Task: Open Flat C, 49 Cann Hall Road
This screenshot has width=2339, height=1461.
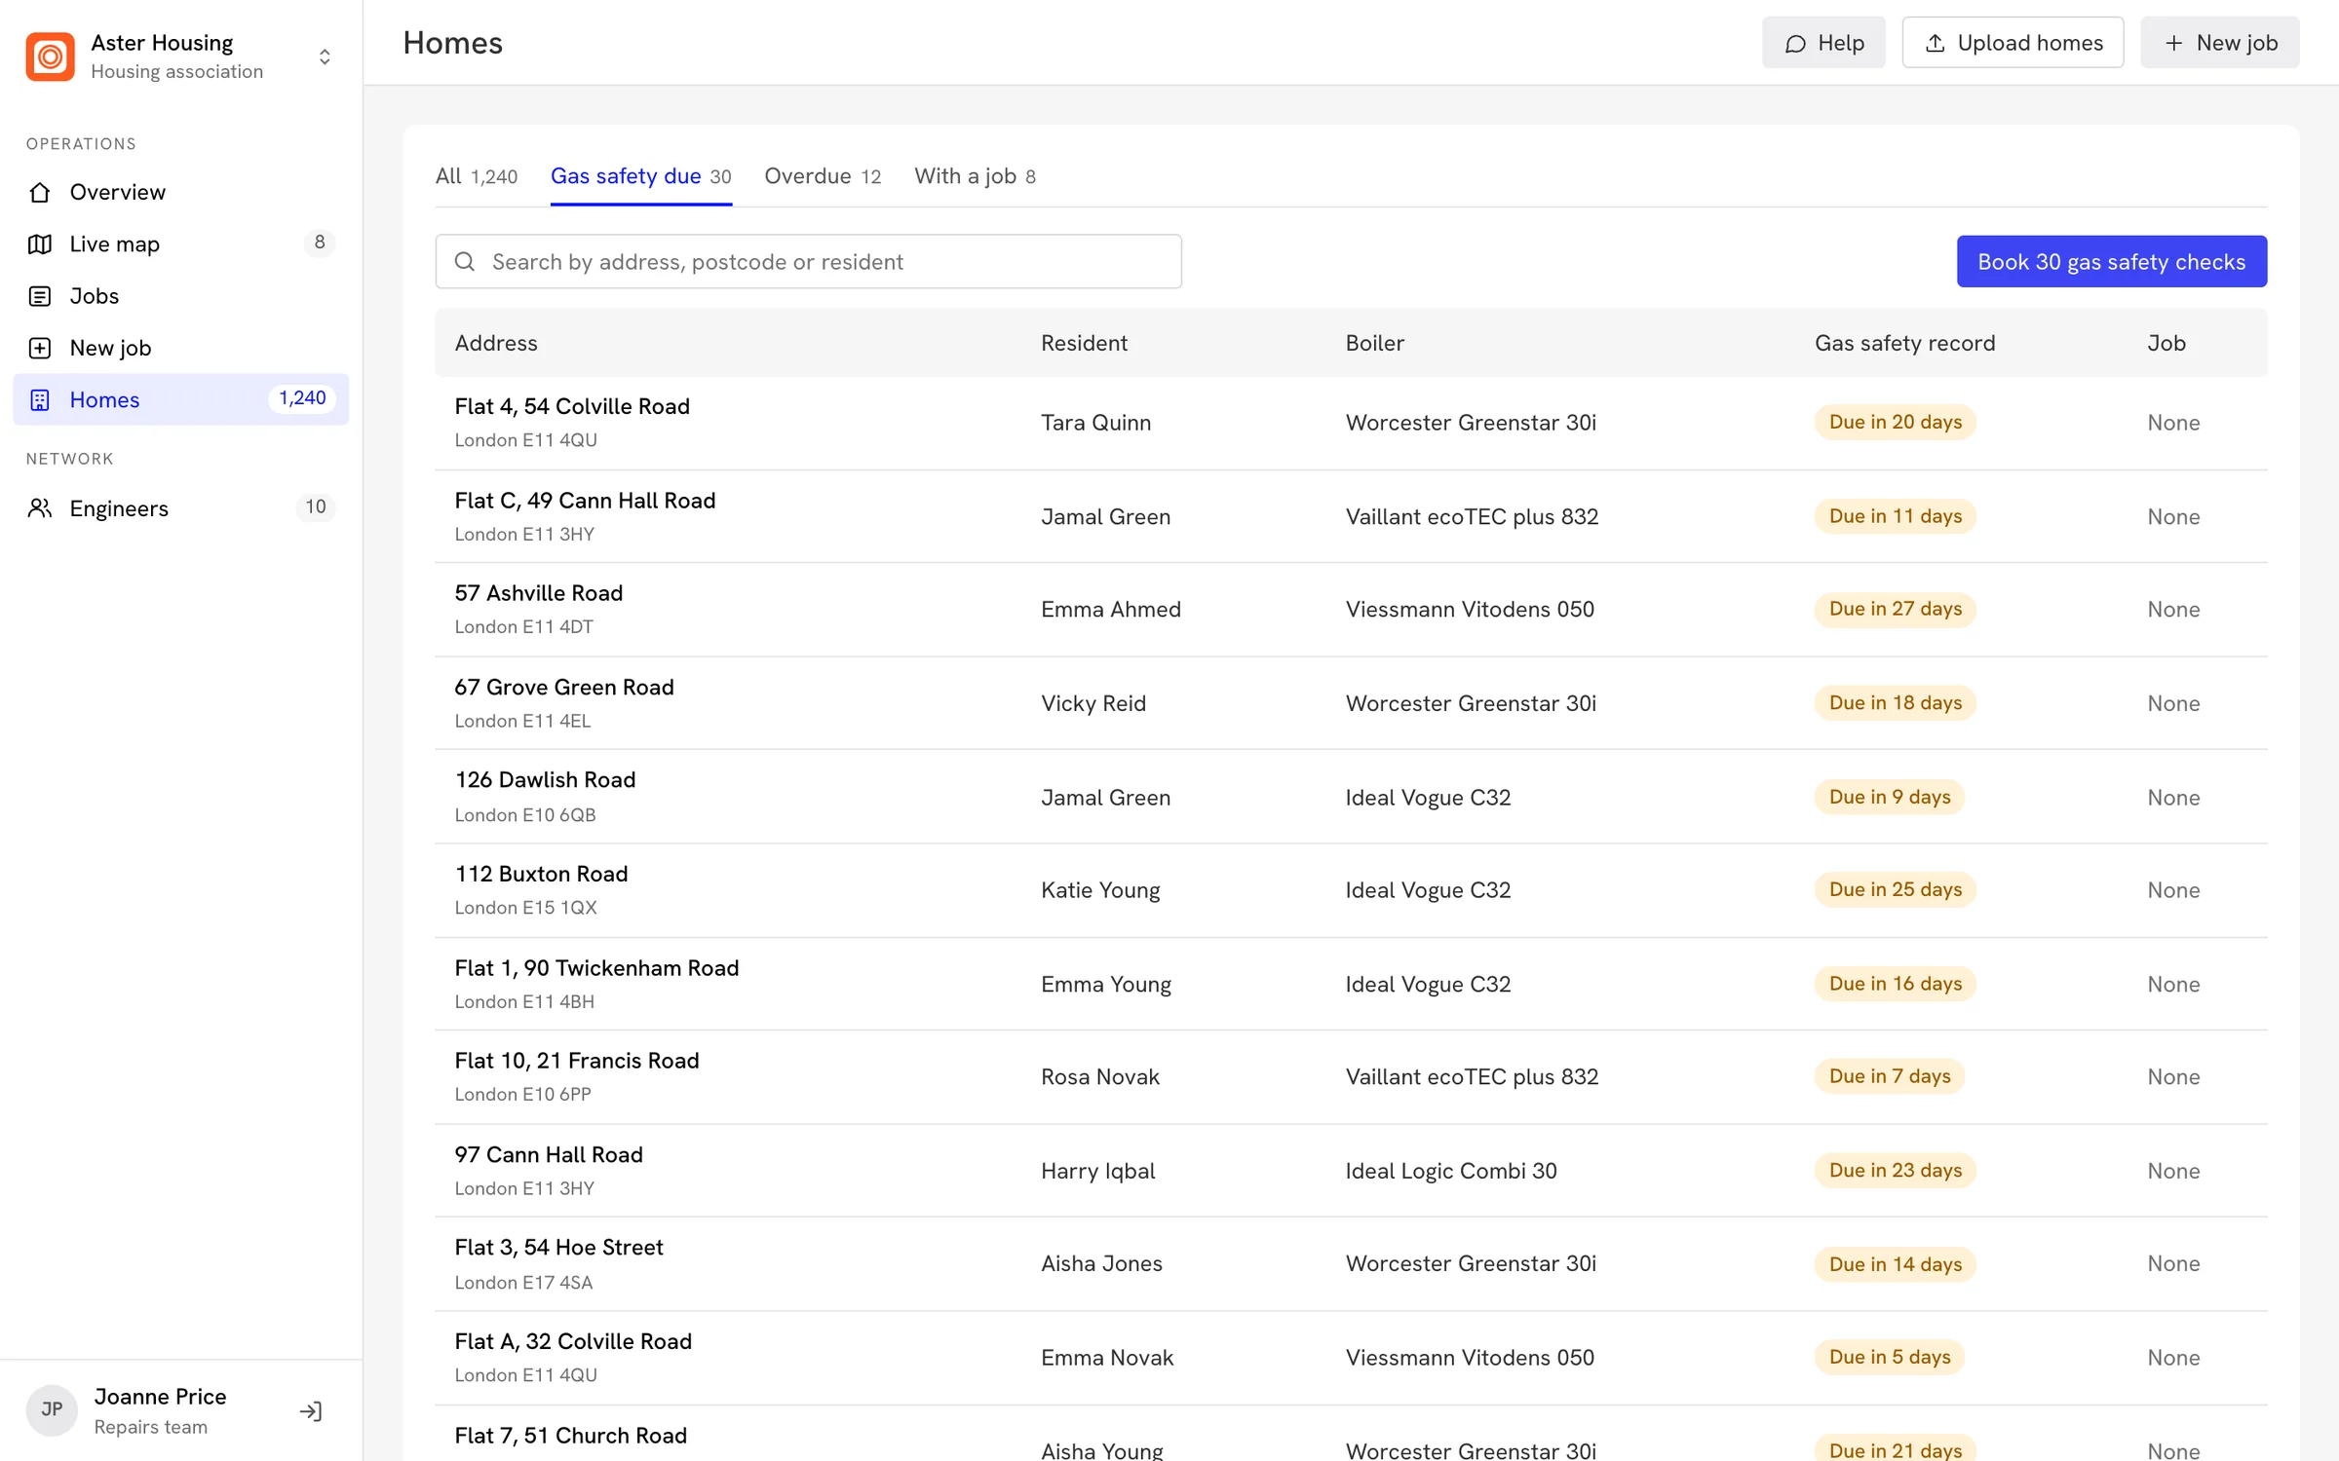Action: [585, 501]
